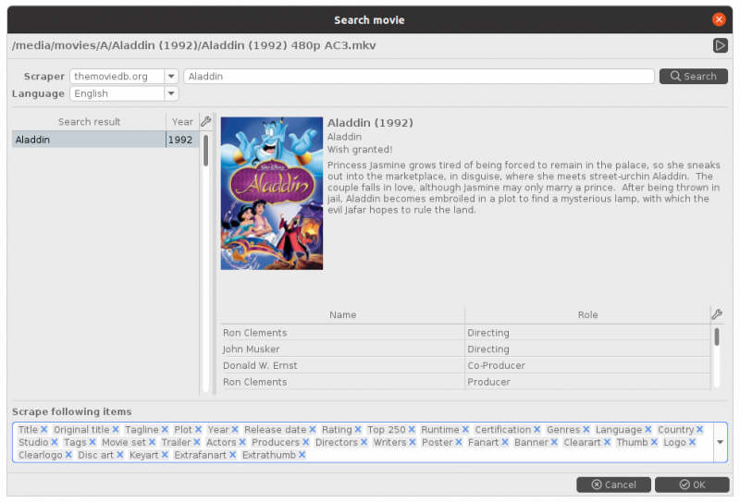This screenshot has height=503, width=740.
Task: Open cast table settings wrench icon
Action: [717, 314]
